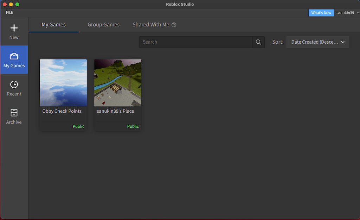Select the My Games briefcase icon
This screenshot has width=360, height=220.
click(14, 56)
